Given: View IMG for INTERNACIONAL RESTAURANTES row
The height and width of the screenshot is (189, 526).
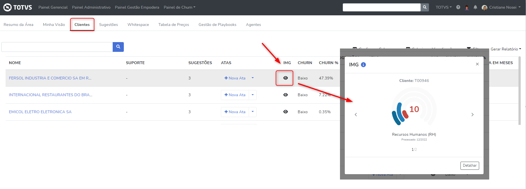Looking at the screenshot, I should click(x=286, y=95).
